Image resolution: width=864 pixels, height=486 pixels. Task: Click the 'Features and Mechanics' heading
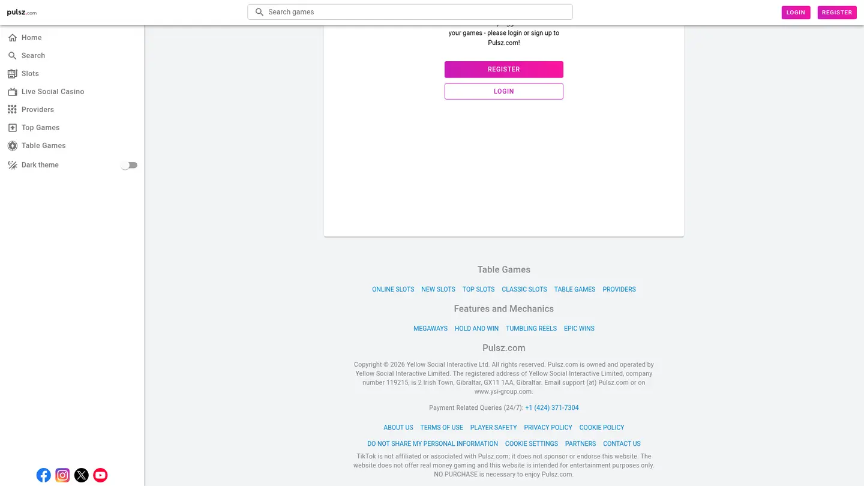pos(504,309)
